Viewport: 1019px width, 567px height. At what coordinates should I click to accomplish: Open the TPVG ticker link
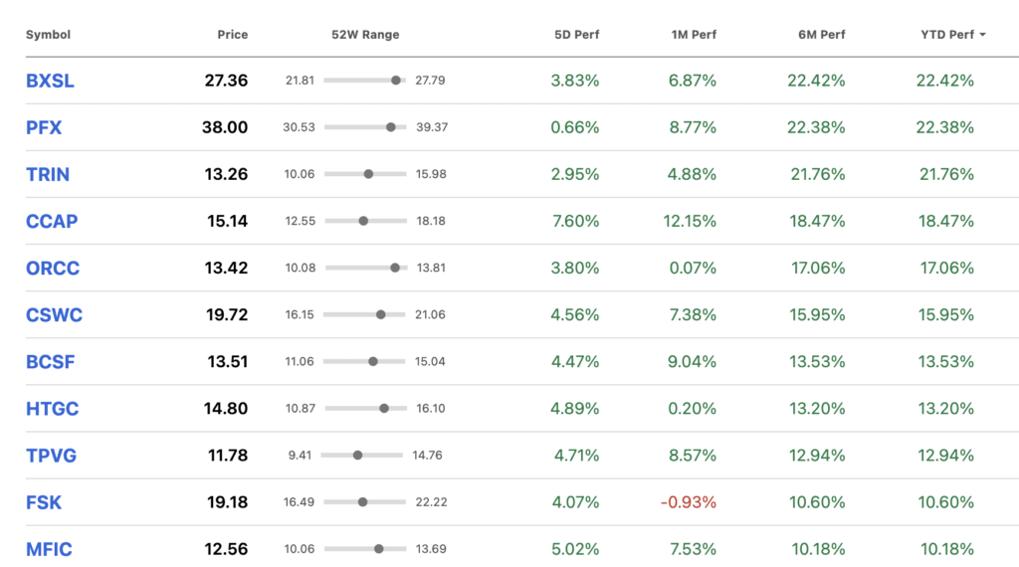51,456
